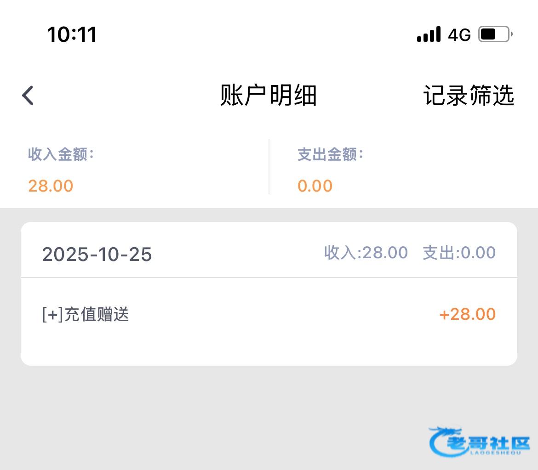The width and height of the screenshot is (538, 470).
Task: Tap empty space in the transaction card
Action: (269, 347)
